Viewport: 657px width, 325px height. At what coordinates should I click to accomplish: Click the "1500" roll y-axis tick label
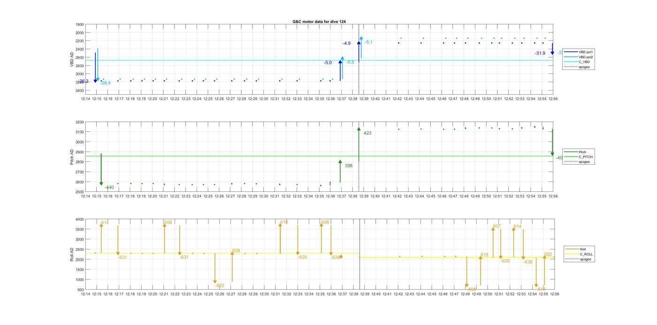(x=80, y=270)
